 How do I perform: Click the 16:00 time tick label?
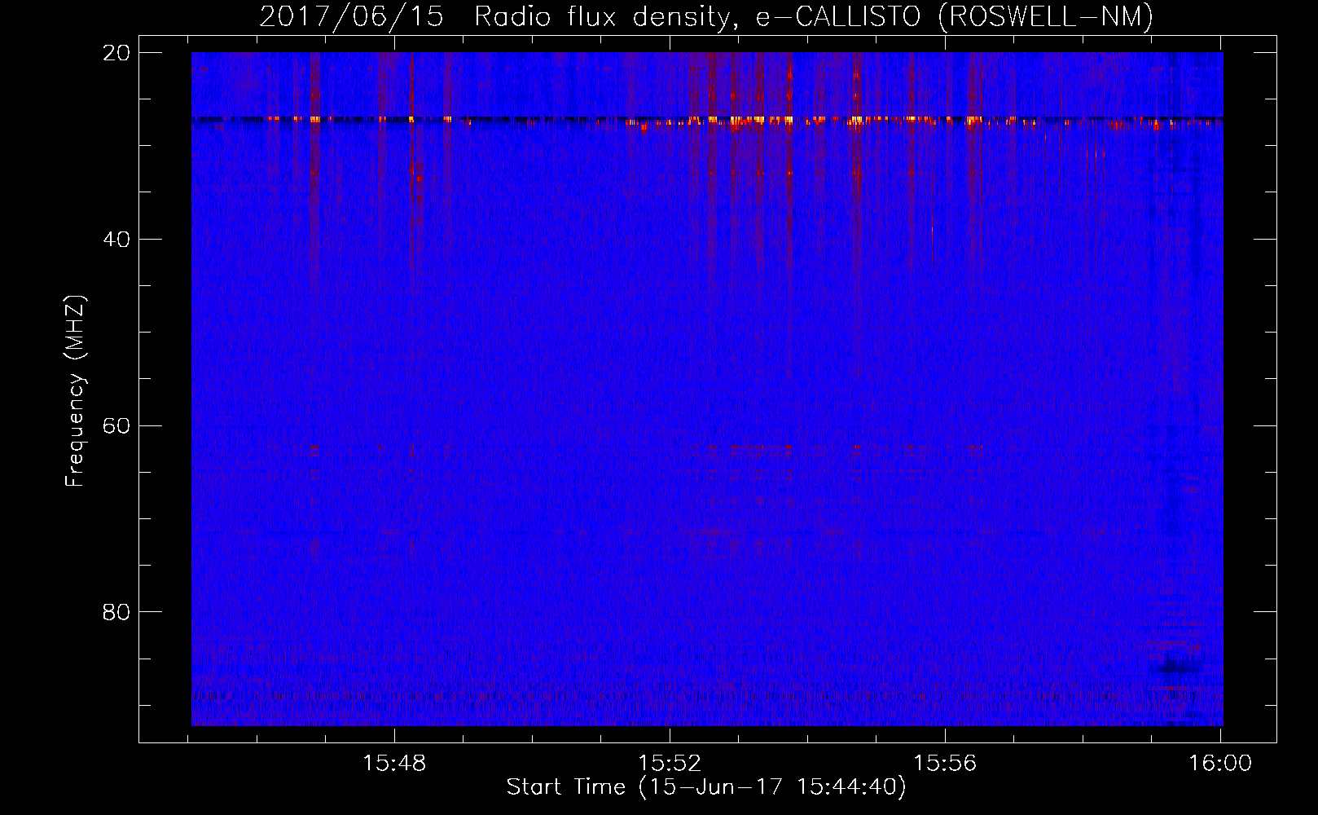[x=1220, y=764]
